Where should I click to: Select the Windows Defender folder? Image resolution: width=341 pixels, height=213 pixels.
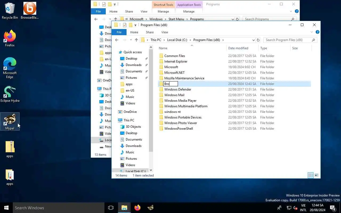coord(178,89)
